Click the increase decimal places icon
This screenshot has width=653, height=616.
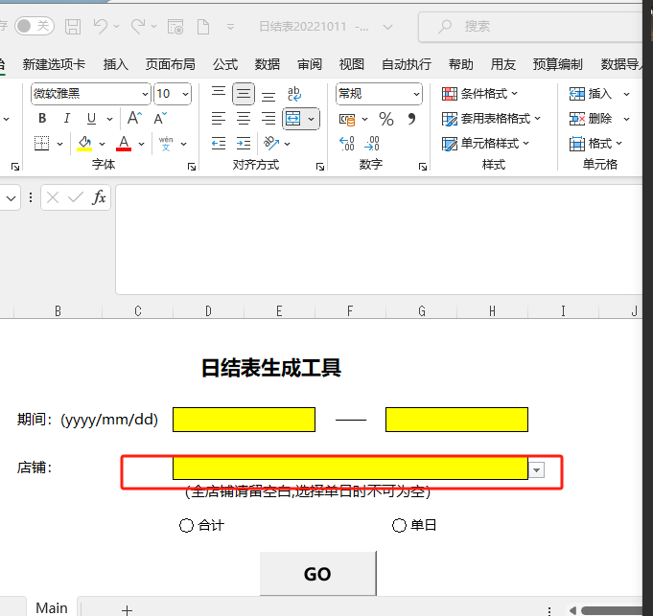click(347, 144)
